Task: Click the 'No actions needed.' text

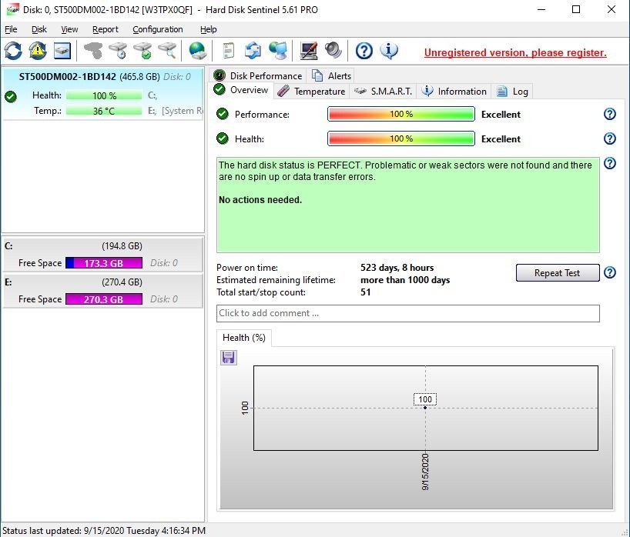Action: (x=260, y=200)
